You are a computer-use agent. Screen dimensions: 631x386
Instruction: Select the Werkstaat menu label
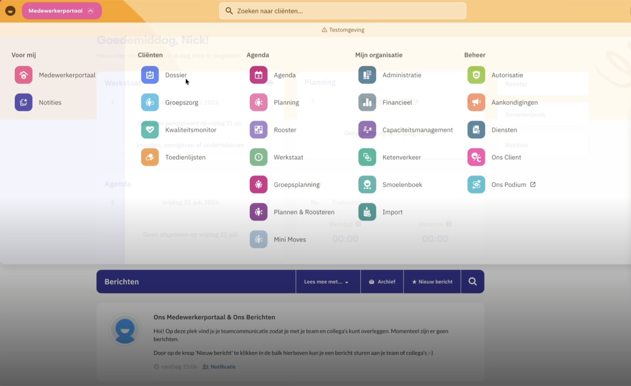(x=288, y=157)
